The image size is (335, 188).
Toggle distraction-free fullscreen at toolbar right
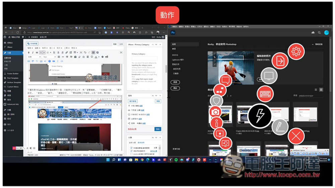click(121, 52)
